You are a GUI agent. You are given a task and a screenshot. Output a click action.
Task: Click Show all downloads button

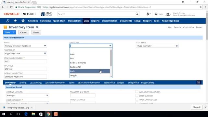click(197, 107)
